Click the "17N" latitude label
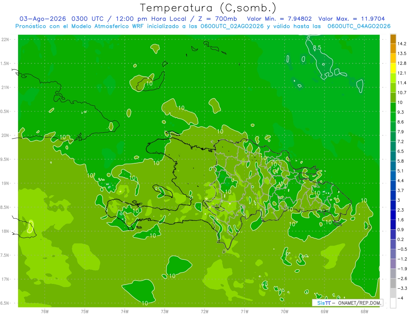The width and height of the screenshot is (409, 316). (5, 279)
